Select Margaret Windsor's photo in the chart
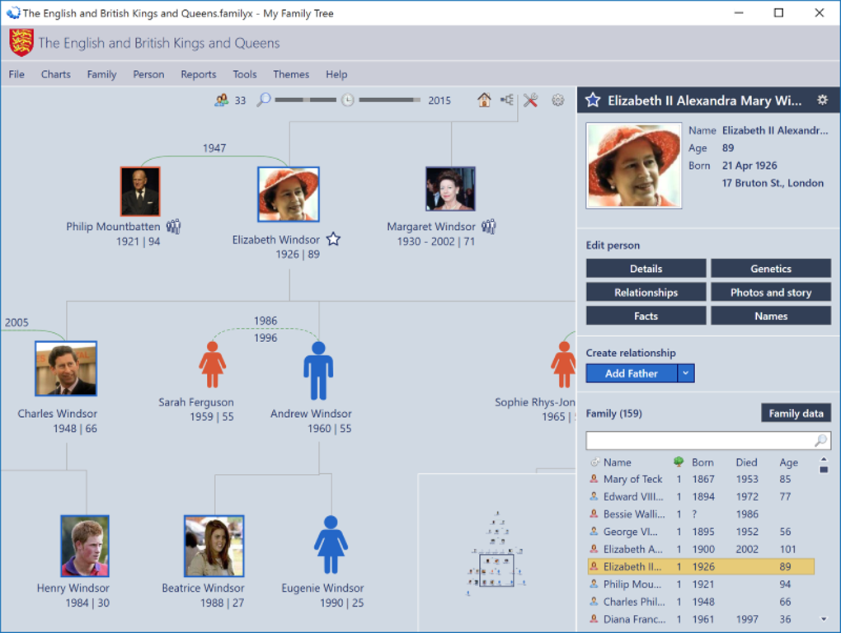Image resolution: width=841 pixels, height=633 pixels. [x=450, y=189]
